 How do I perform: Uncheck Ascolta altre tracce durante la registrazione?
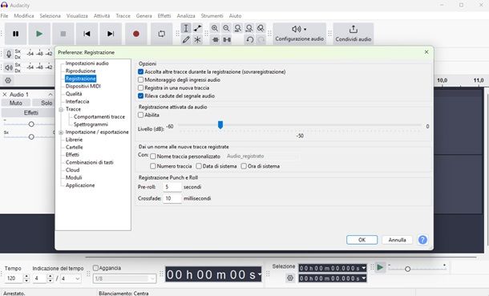pyautogui.click(x=140, y=71)
